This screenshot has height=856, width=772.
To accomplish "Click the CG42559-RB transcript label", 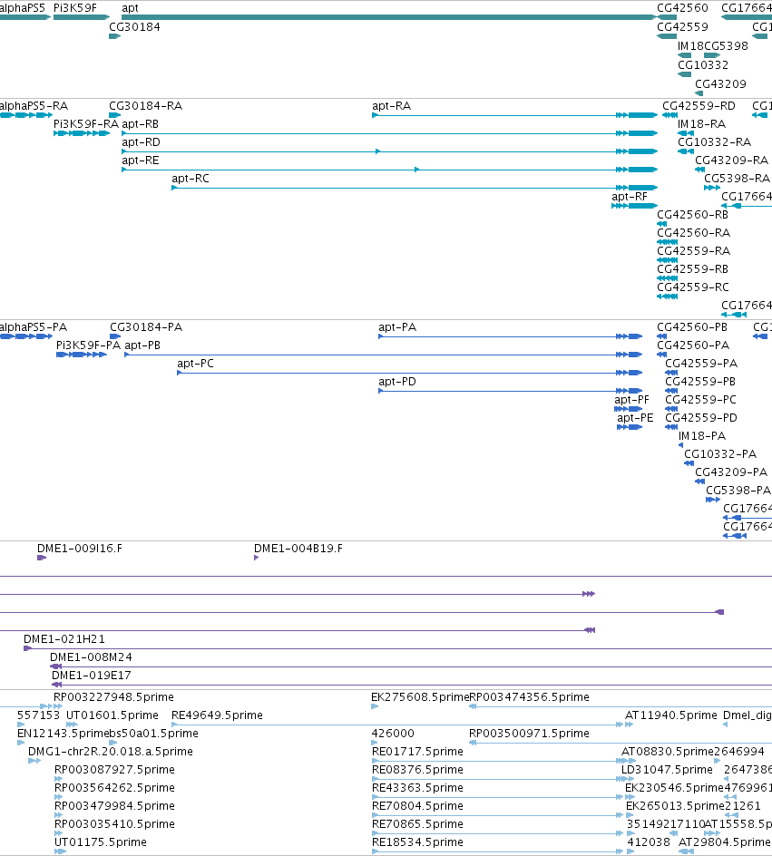I will pos(693,268).
